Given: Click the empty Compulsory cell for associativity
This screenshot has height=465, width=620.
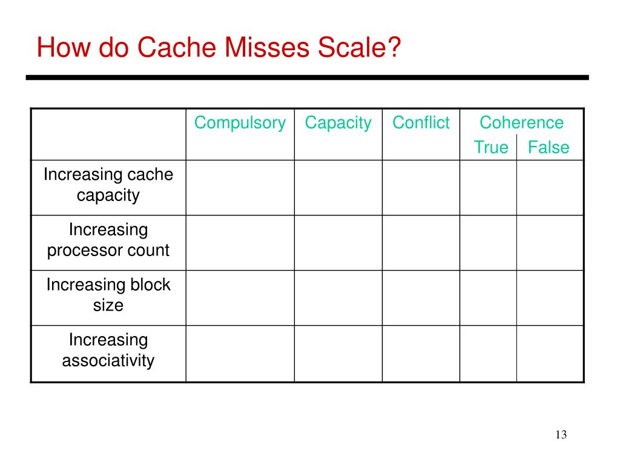Looking at the screenshot, I should pyautogui.click(x=240, y=354).
